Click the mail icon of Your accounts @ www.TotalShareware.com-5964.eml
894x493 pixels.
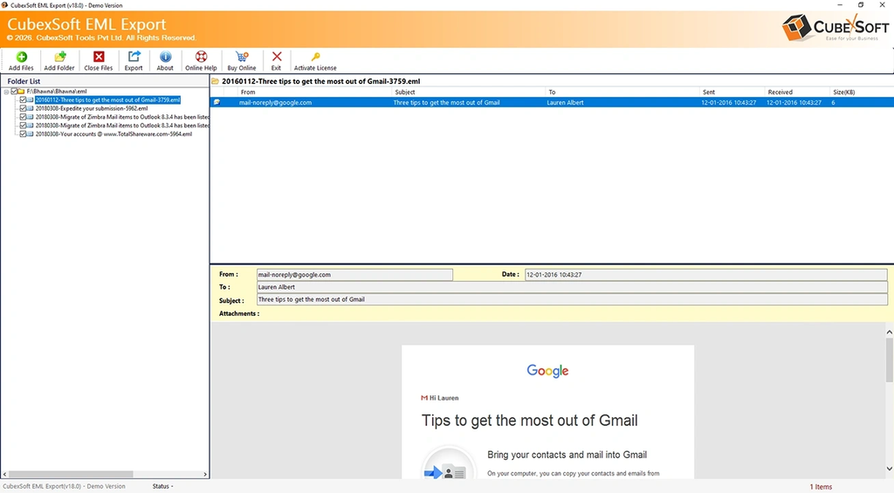[31, 134]
